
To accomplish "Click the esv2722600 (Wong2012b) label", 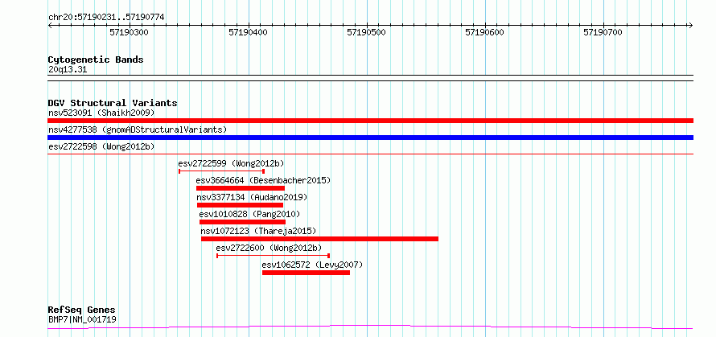I will [269, 248].
